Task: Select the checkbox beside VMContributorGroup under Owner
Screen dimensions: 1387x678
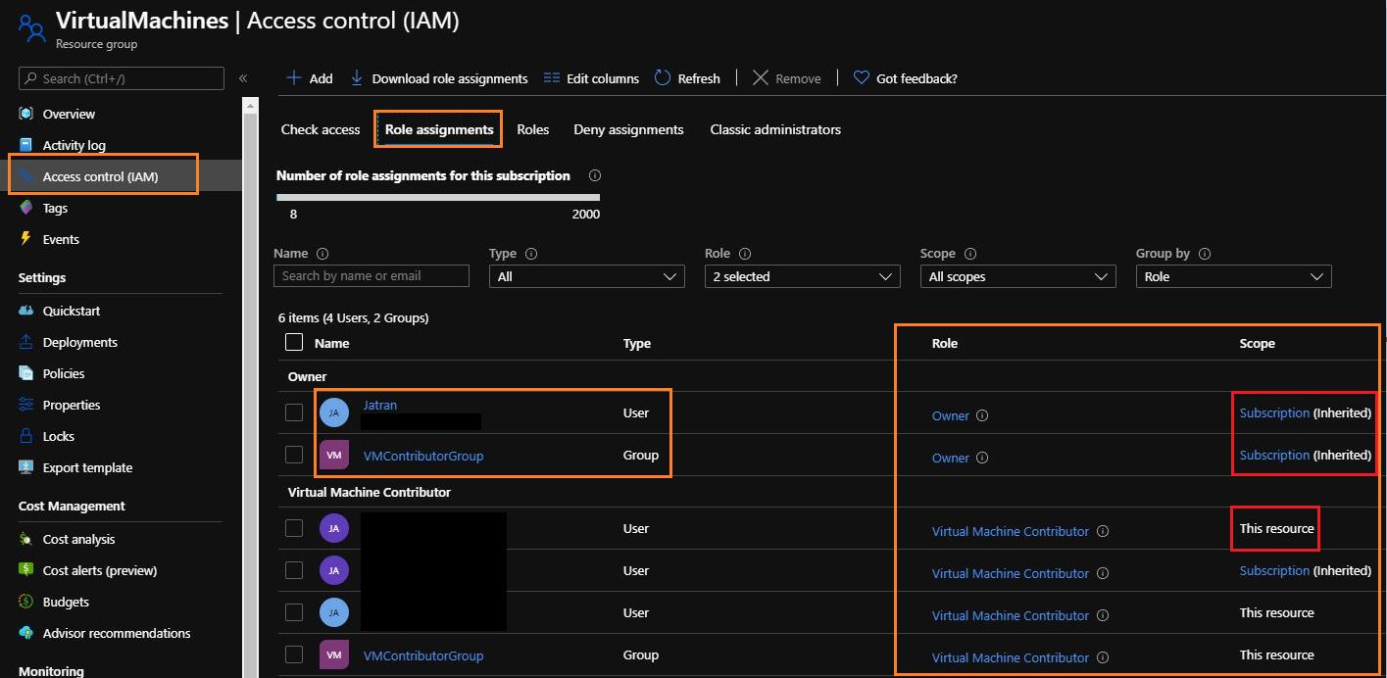Action: [293, 454]
